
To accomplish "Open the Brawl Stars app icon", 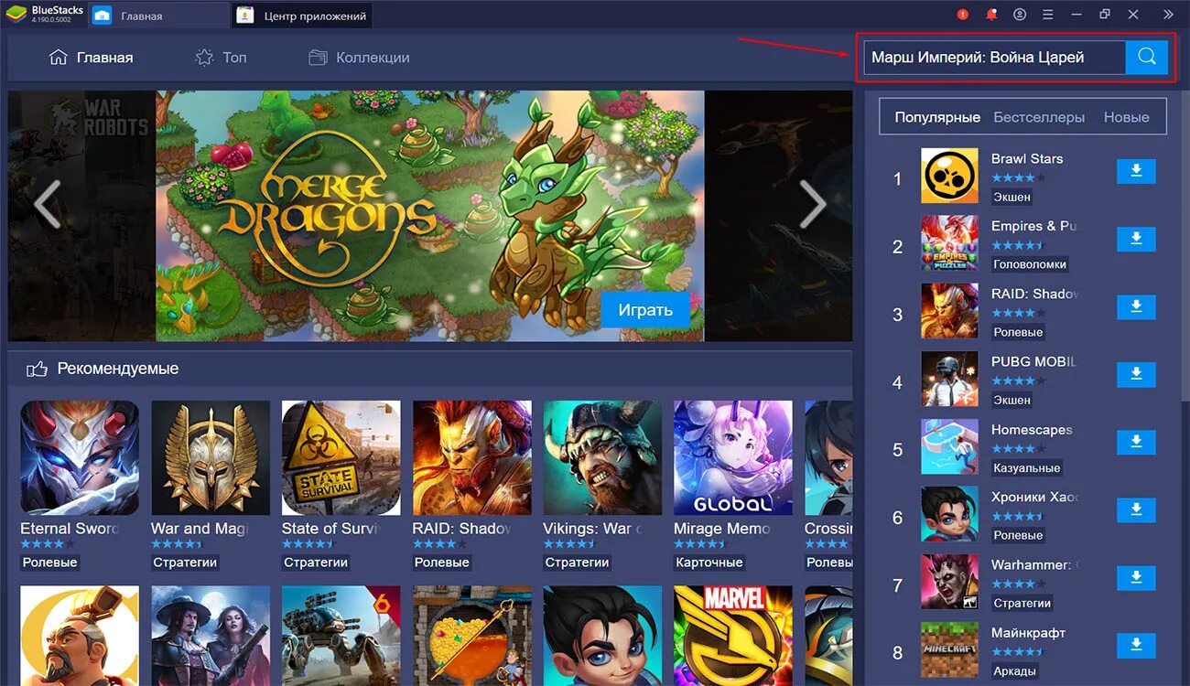I will click(x=949, y=177).
